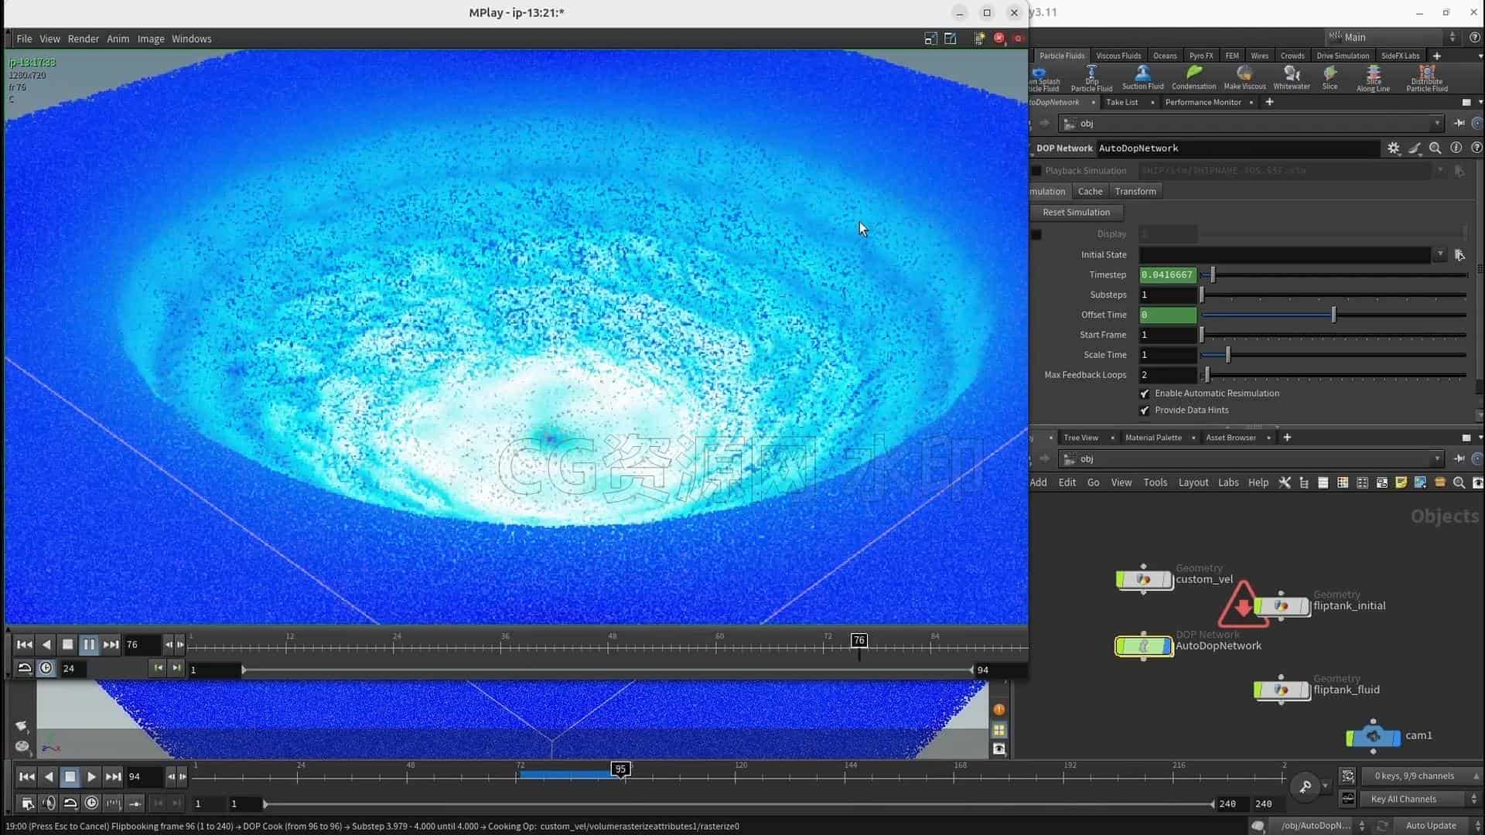
Task: Switch to the Pyro FX shelf tab
Action: pos(1201,56)
